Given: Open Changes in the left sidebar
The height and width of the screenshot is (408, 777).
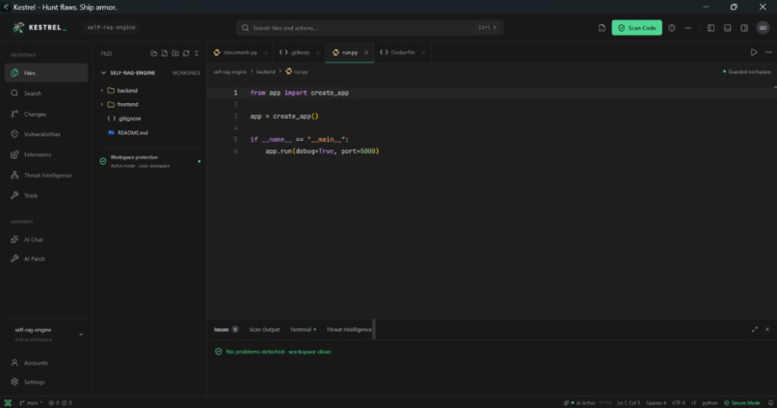Looking at the screenshot, I should coord(46,114).
